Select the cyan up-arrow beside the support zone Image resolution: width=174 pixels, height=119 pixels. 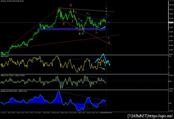coord(104,27)
